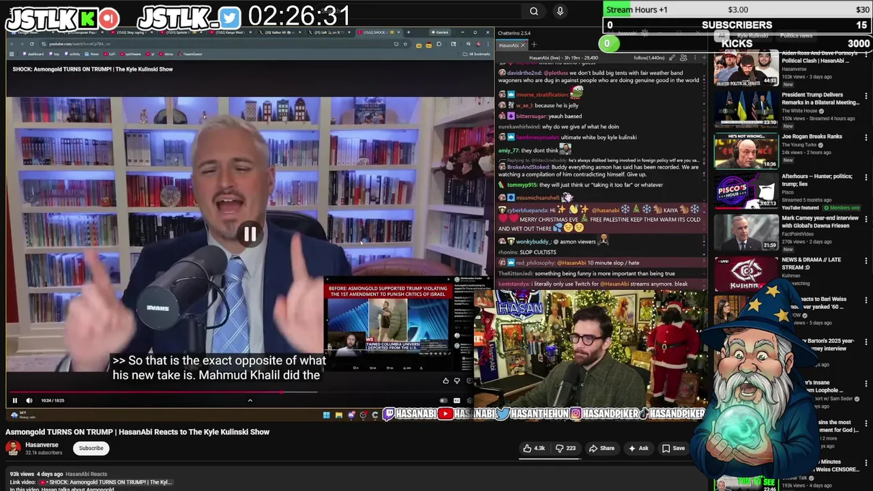
Task: Open President Trump Delivers Remarks video thumbnail
Action: [746, 109]
